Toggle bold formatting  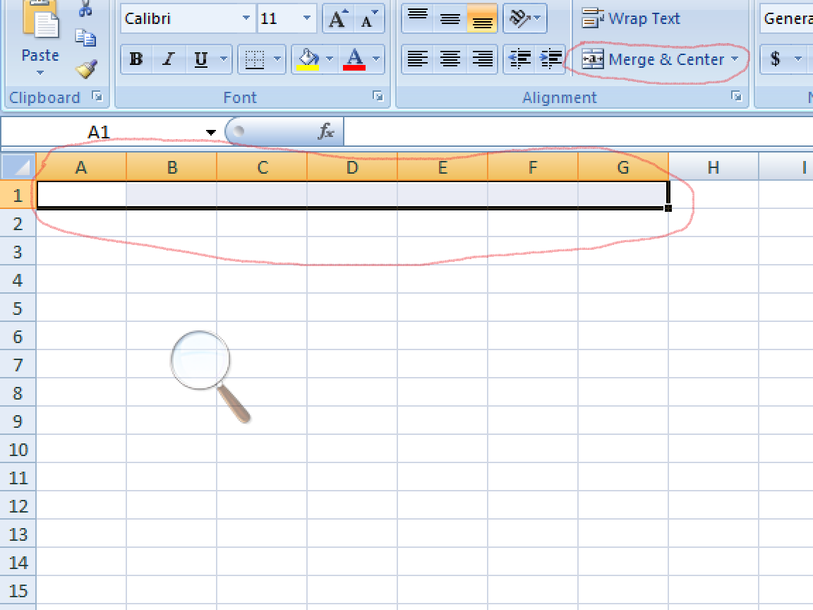[135, 59]
